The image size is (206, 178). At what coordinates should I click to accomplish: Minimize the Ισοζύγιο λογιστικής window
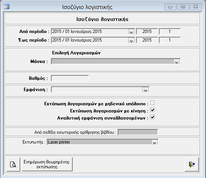(x=170, y=7)
